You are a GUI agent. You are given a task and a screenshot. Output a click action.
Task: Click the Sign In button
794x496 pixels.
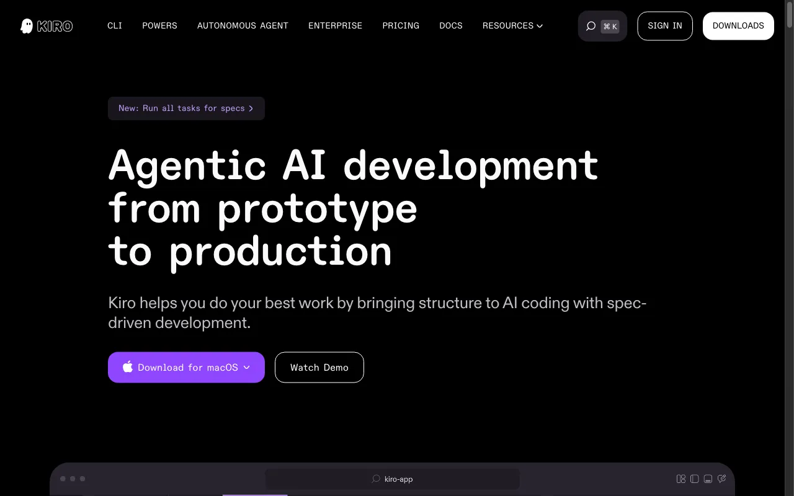point(665,26)
